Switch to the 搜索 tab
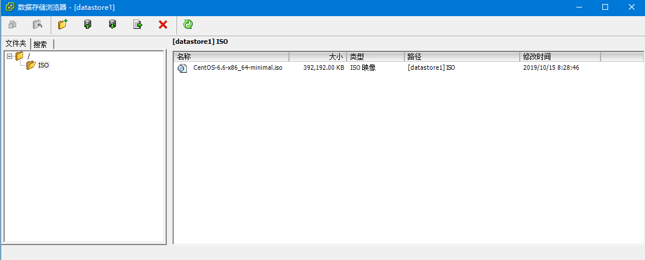The height and width of the screenshot is (260, 645). pos(42,44)
